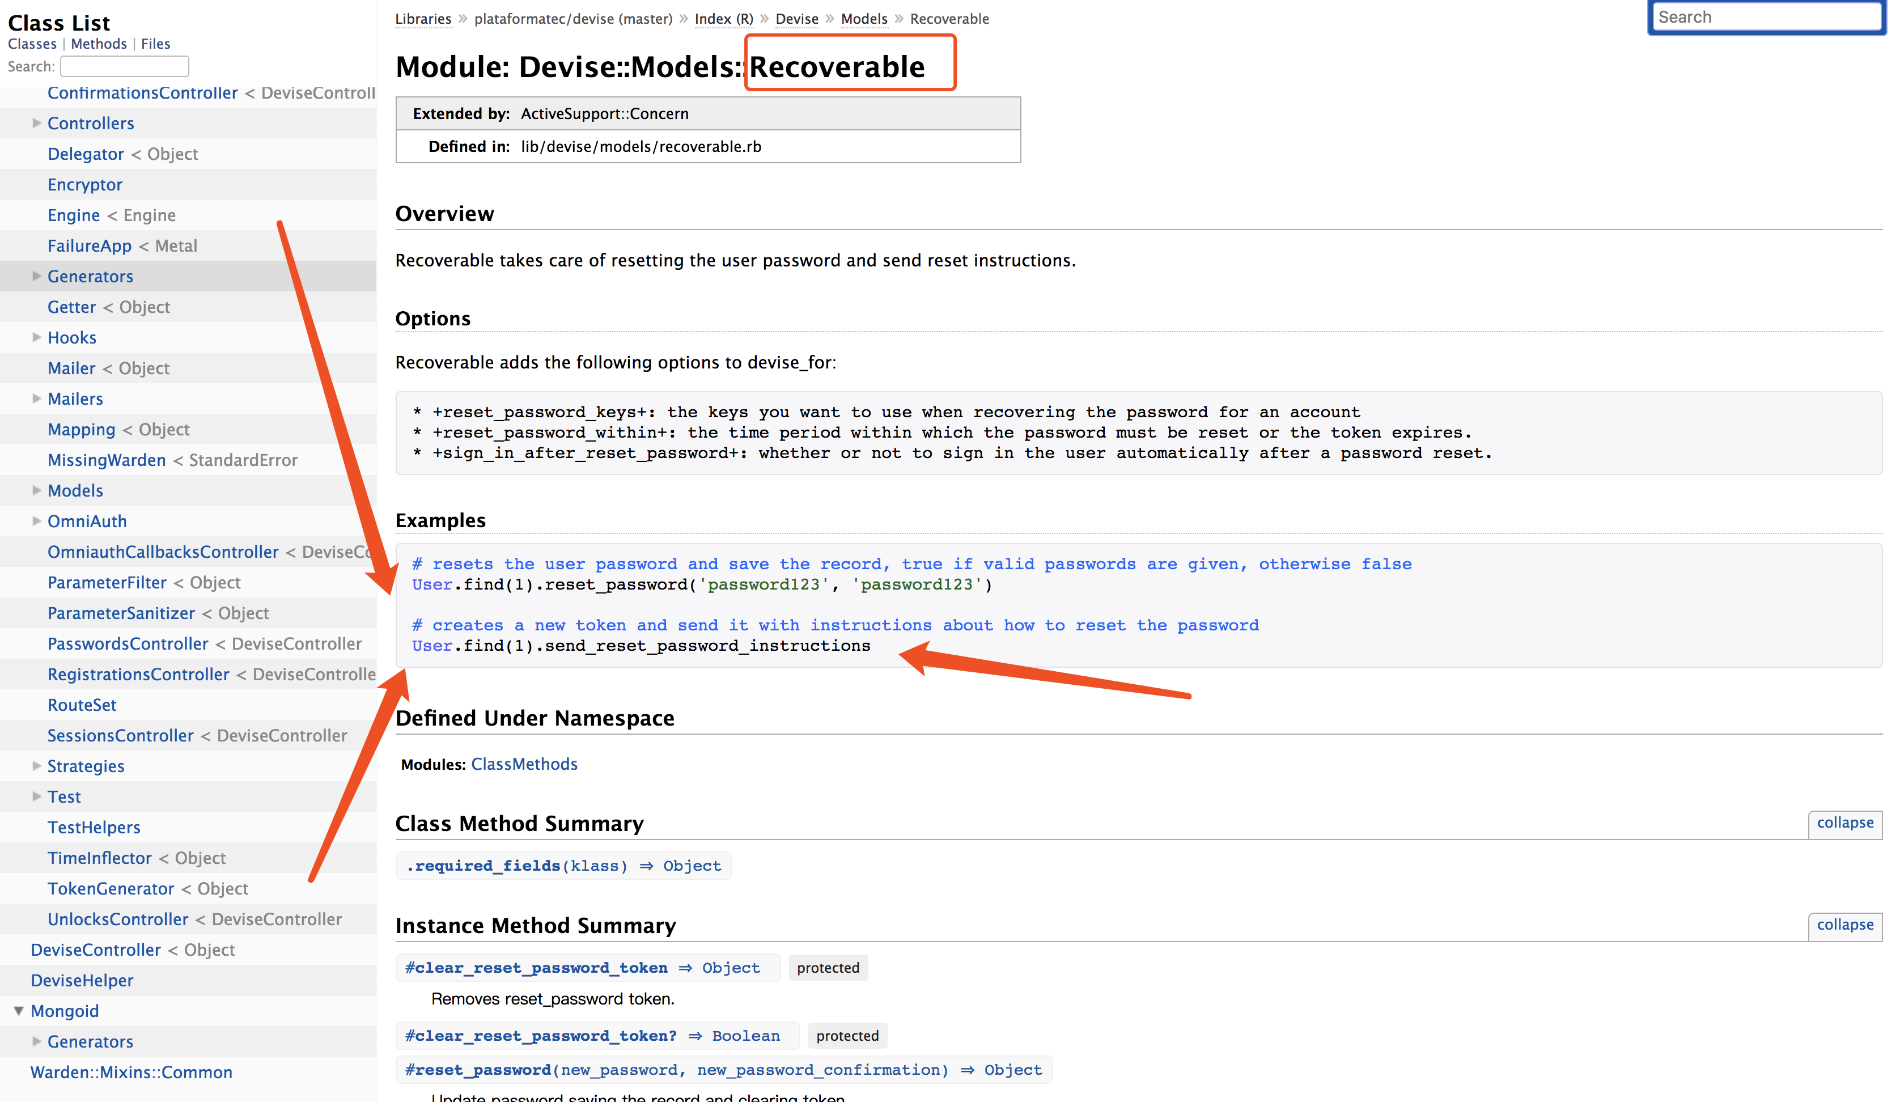Select PasswordsController in class list

[128, 643]
